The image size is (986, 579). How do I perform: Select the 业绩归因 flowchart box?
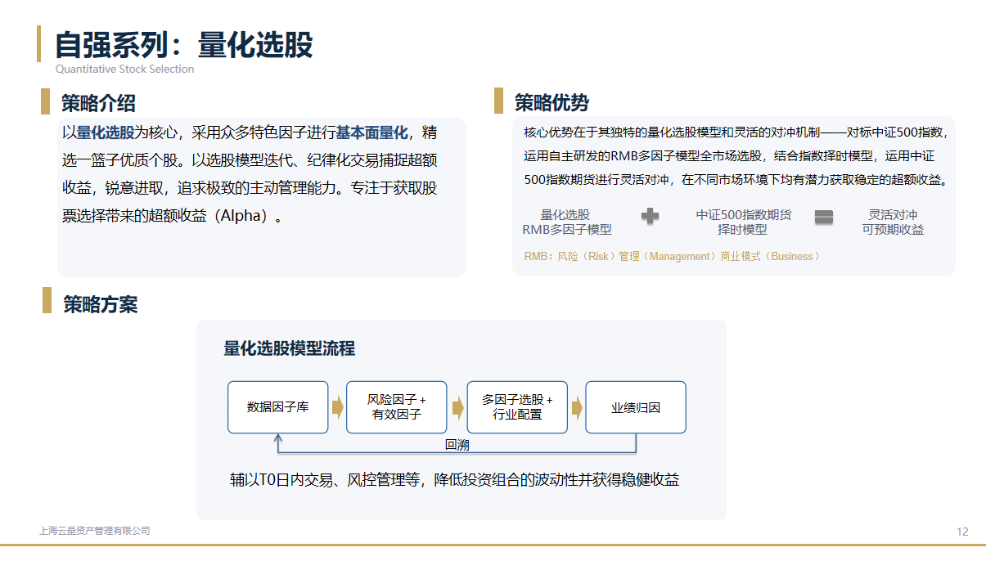click(636, 407)
